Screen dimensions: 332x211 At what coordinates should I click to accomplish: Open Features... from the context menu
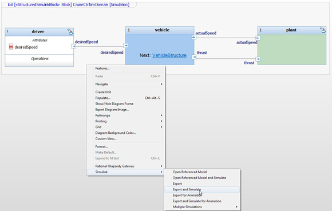(126, 68)
